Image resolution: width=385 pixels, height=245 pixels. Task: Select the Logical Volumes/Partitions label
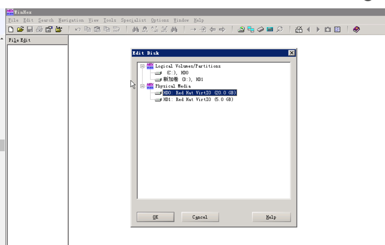click(188, 66)
